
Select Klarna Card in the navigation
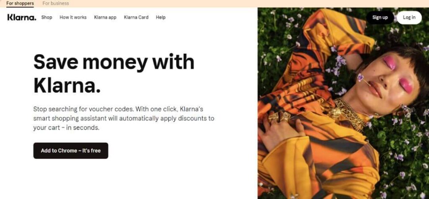click(x=136, y=17)
